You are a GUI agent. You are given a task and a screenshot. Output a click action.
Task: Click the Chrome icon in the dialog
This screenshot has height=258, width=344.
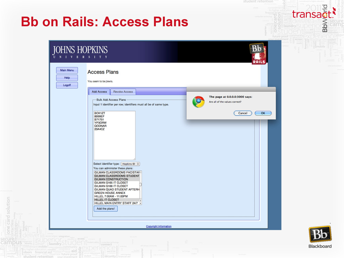point(198,102)
